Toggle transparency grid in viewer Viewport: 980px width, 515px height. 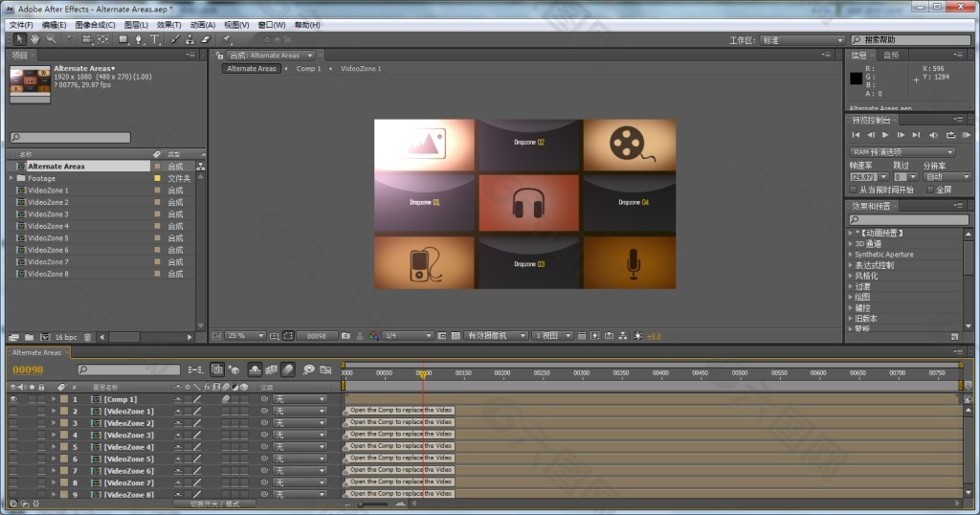(456, 336)
